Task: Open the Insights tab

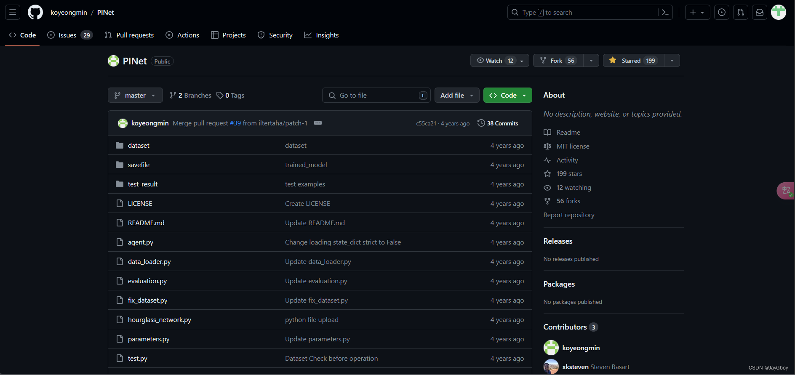Action: 321,35
